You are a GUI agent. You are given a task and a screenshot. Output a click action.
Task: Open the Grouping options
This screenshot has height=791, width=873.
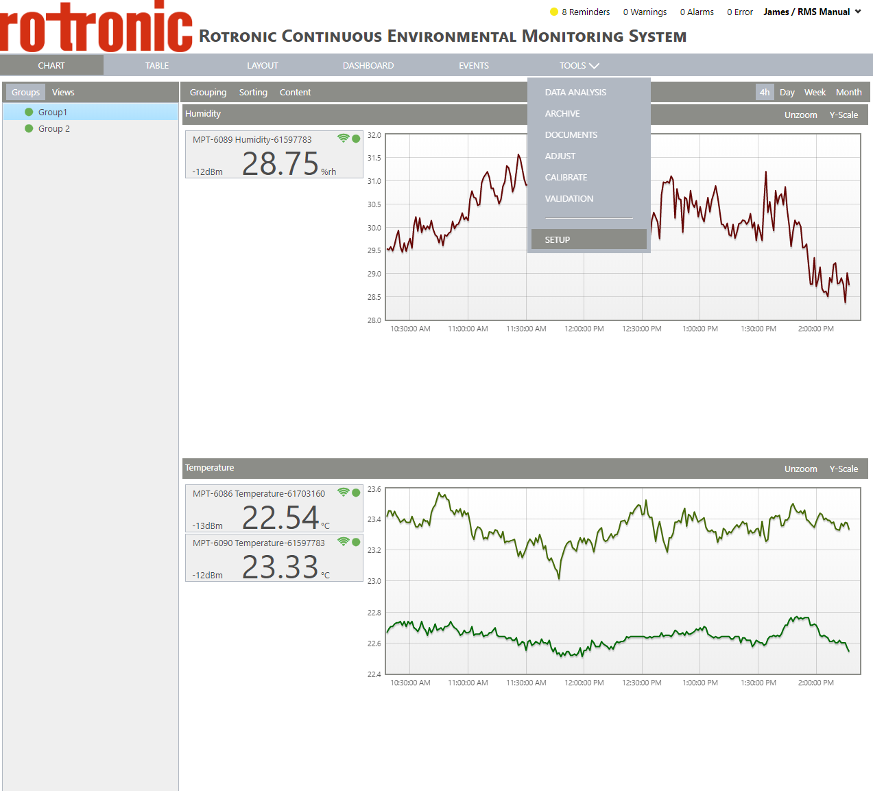coord(208,92)
